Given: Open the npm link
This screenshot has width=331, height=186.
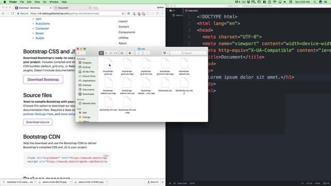Looking at the screenshot, I should 38,19.
